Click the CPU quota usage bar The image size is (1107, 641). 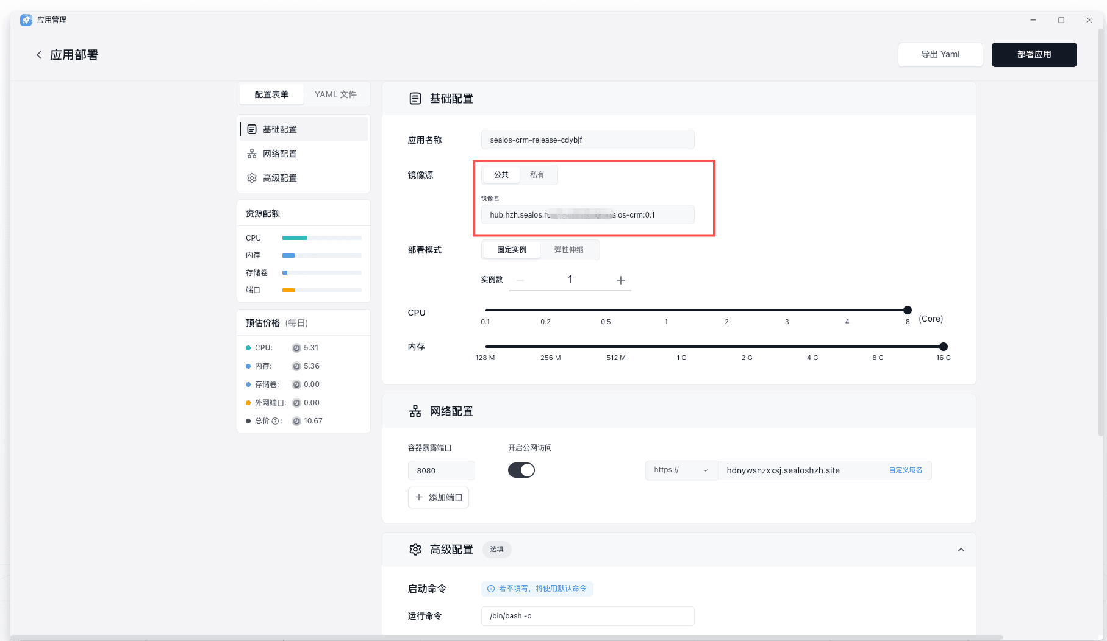pos(322,238)
